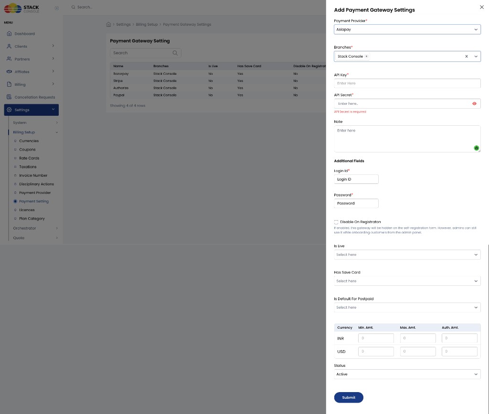Open the Status dropdown
489x414 pixels.
407,374
